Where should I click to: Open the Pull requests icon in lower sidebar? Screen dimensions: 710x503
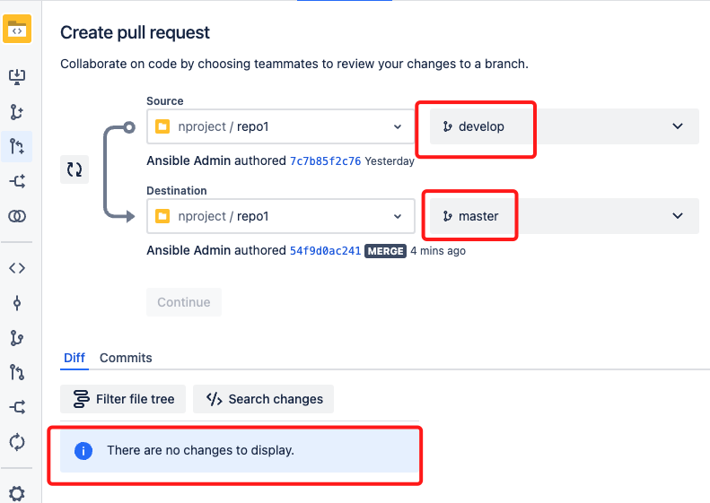[17, 373]
